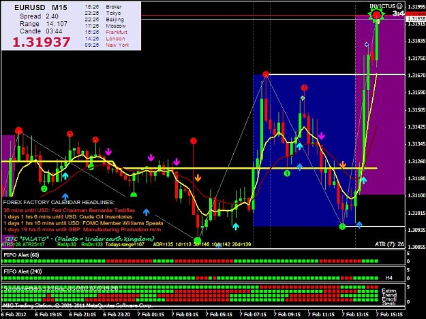
Task: Click the yellow horizontal pivot line
Action: pyautogui.click(x=250, y=168)
